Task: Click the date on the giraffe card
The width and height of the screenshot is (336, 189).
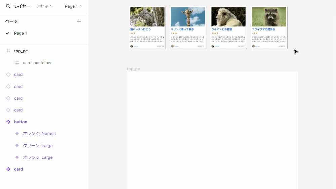Action: point(201,46)
